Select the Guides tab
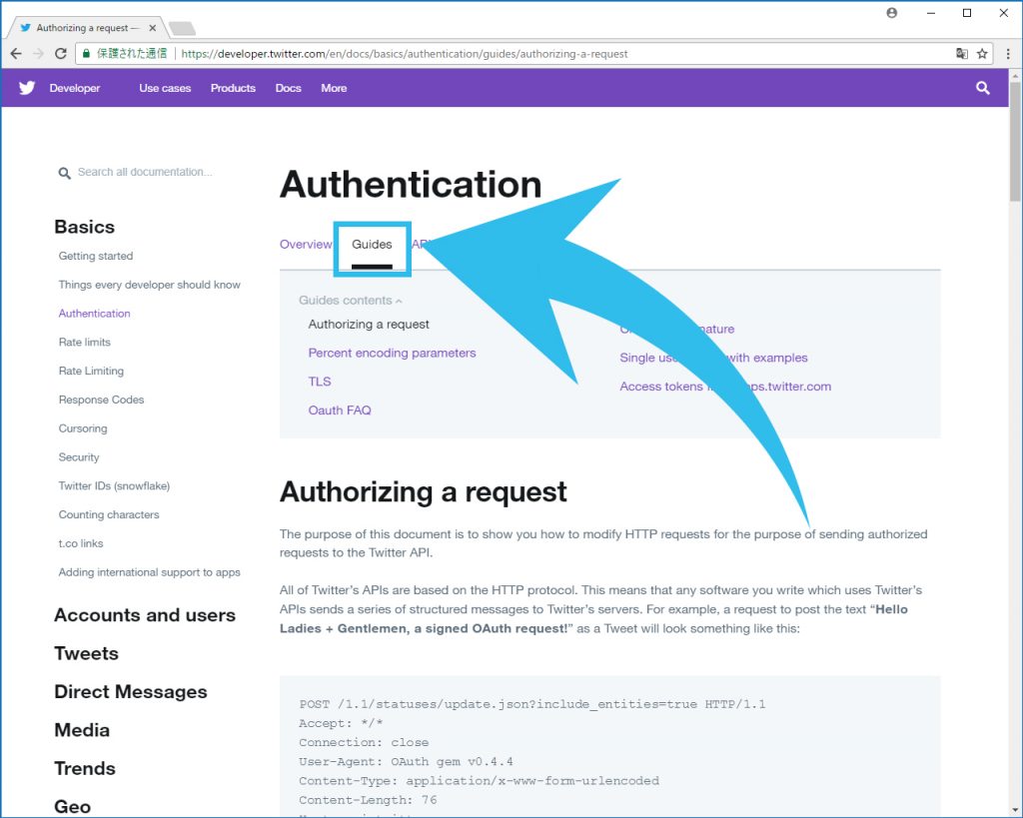The width and height of the screenshot is (1023, 818). (372, 244)
